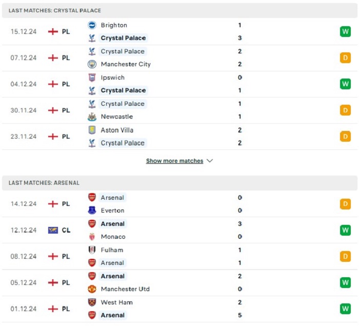Click the green W badge for Brighton match
Screen dimensions: 359x326
345,31
